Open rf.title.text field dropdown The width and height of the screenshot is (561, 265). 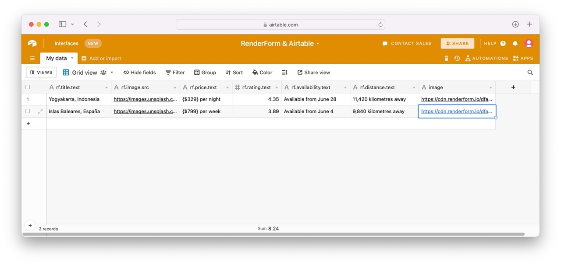107,87
